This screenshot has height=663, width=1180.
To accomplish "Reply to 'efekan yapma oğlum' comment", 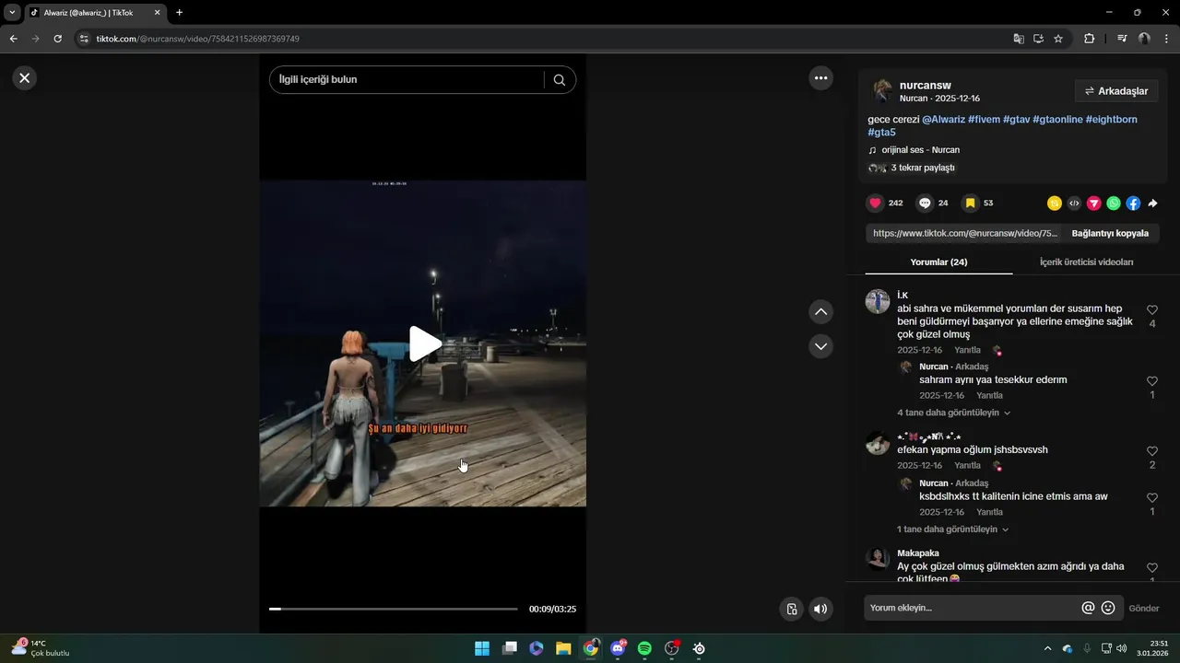I will [x=967, y=466].
